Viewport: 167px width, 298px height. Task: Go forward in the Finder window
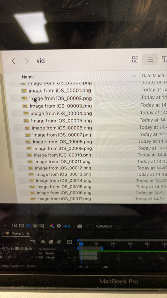pos(27,61)
